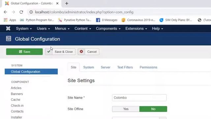This screenshot has height=119, width=211.
Task: Open the Coronavirus 2019-n... bookmark
Action: 138,20
